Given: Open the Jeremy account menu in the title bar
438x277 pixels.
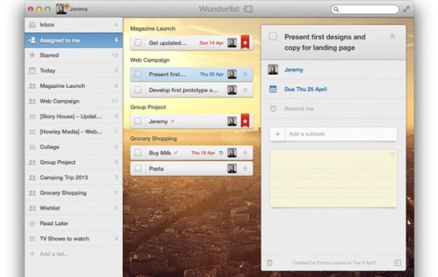Looking at the screenshot, I should [72, 9].
